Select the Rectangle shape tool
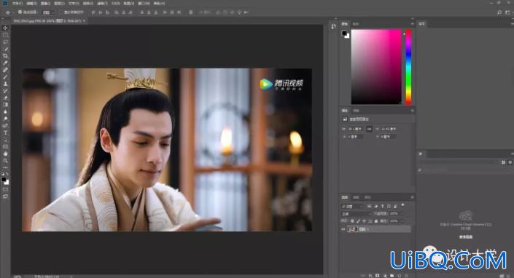The width and height of the screenshot is (514, 278). click(5, 146)
